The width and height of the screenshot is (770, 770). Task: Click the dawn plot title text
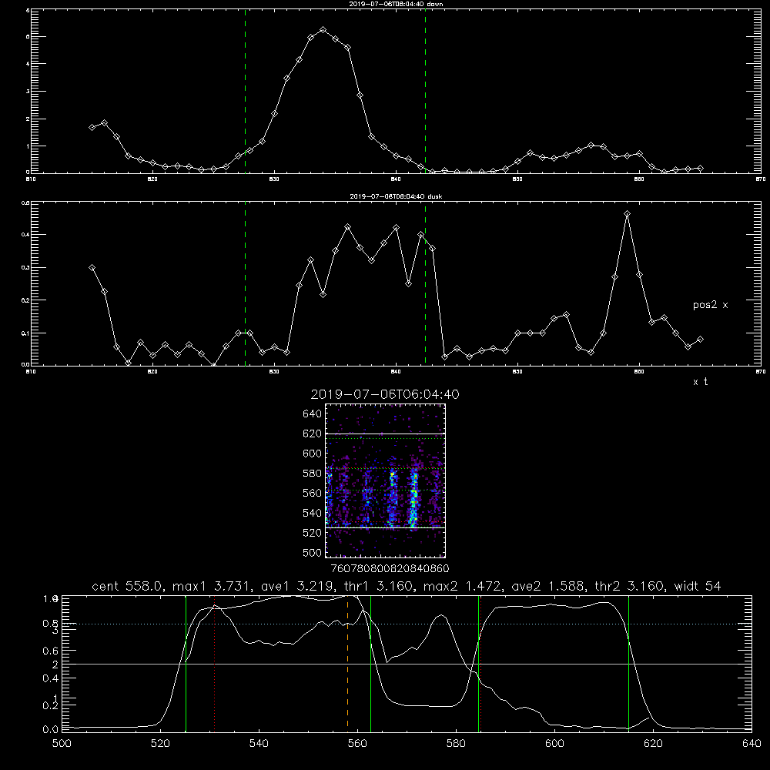pos(396,4)
